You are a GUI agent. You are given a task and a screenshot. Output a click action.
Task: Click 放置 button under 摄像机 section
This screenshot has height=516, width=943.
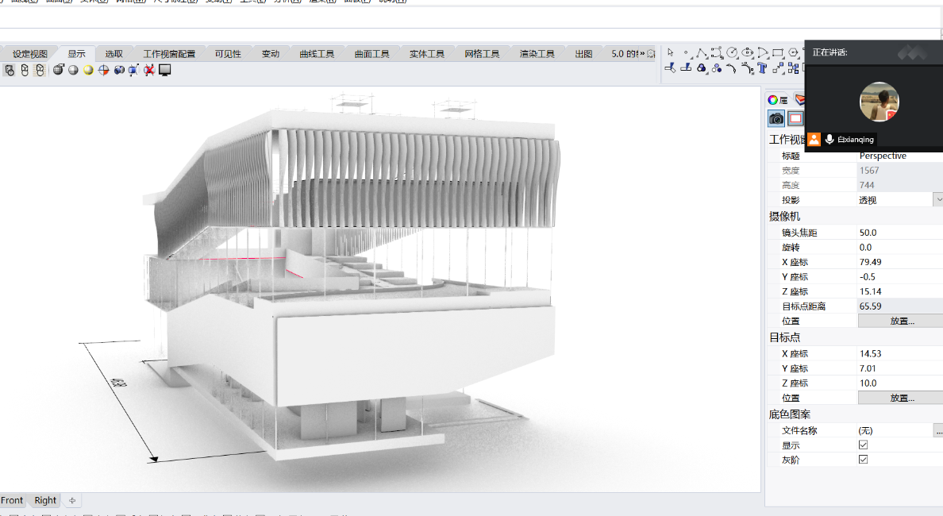901,322
